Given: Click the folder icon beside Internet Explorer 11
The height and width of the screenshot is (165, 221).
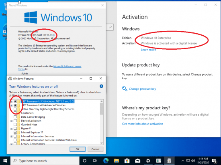Looking at the screenshot, I should (18, 132).
